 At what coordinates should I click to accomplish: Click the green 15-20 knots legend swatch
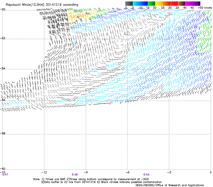[x=151, y=3]
